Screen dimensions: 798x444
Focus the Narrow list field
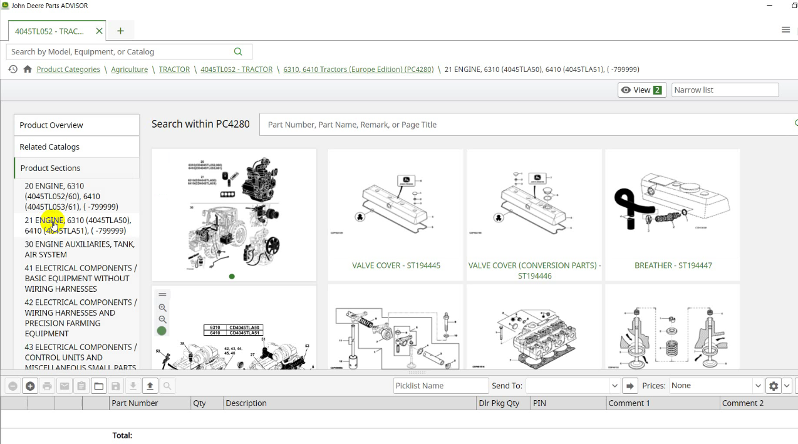(x=725, y=90)
